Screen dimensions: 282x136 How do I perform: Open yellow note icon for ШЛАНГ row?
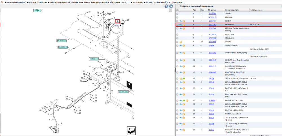click(180, 42)
